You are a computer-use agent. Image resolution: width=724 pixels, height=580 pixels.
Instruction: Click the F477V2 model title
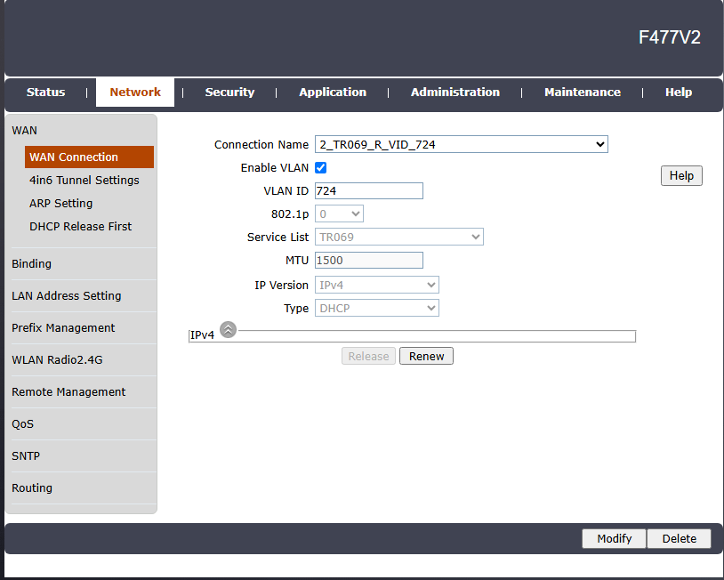670,37
